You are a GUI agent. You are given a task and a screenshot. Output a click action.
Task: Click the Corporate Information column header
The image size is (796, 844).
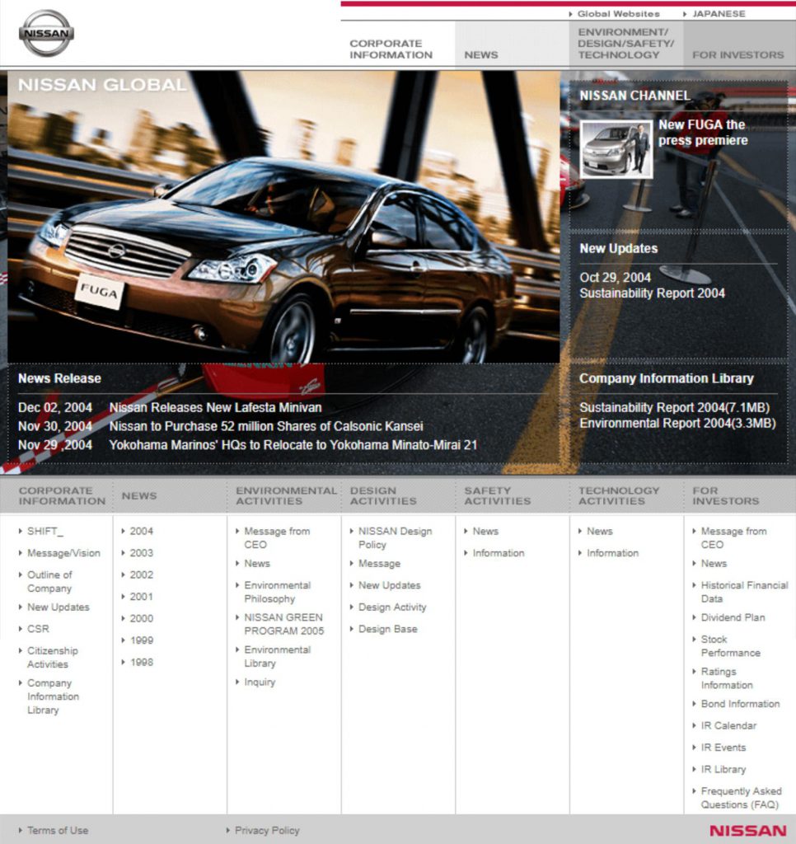(62, 495)
